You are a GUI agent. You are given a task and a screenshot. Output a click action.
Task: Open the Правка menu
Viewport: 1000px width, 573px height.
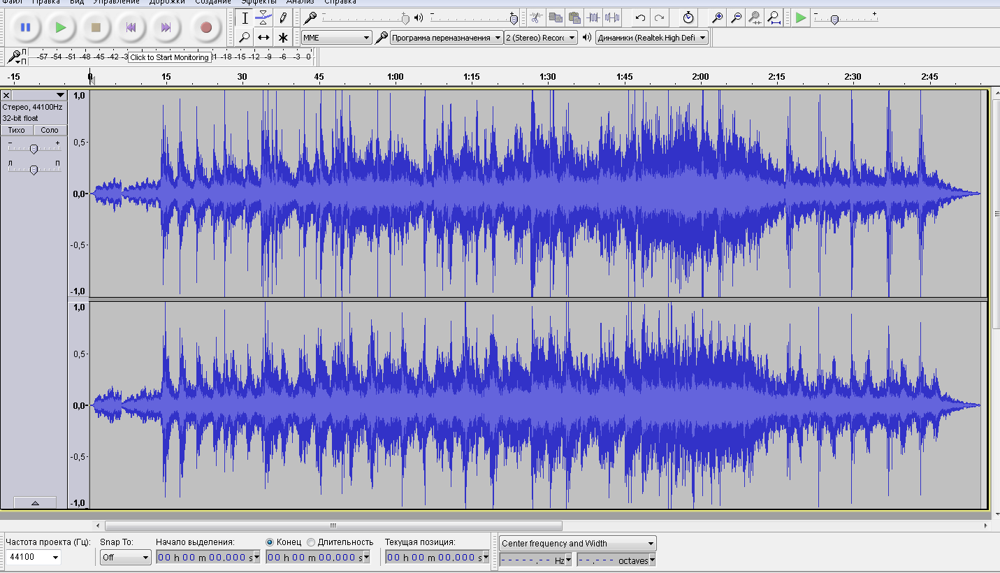pyautogui.click(x=46, y=2)
